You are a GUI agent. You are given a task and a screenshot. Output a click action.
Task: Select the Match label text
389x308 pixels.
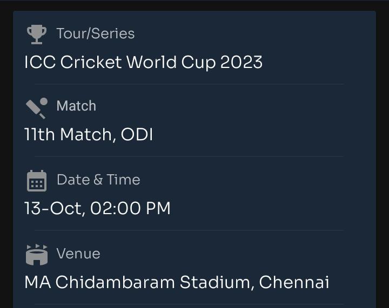coord(76,106)
